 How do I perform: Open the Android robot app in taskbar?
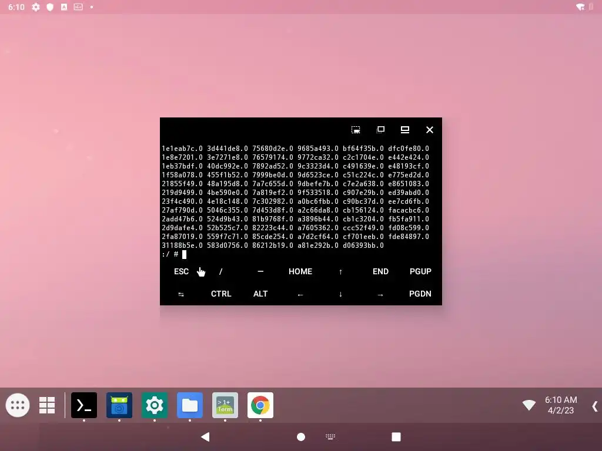(119, 405)
